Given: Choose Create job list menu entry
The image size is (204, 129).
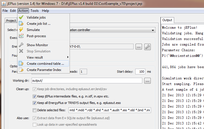Looking at the screenshot, I should (x=43, y=24).
